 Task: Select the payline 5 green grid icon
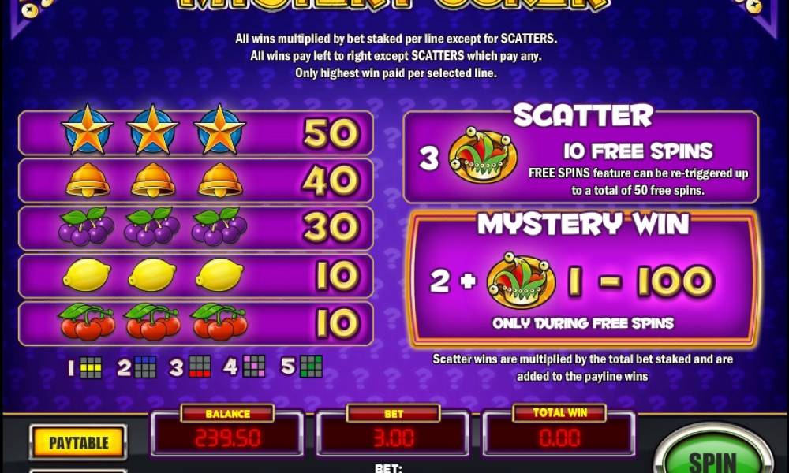pos(311,366)
